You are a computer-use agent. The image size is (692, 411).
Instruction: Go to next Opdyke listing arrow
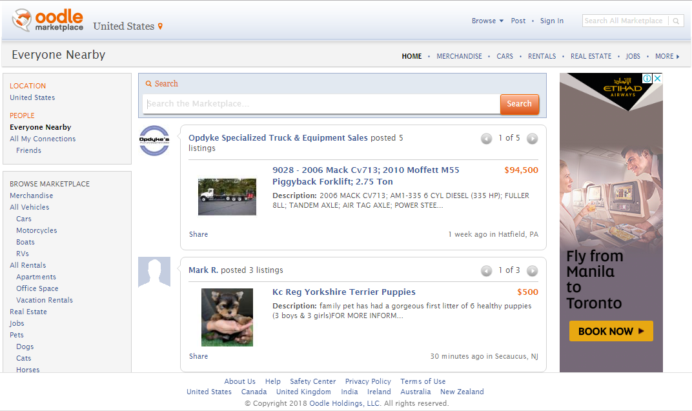coord(533,139)
